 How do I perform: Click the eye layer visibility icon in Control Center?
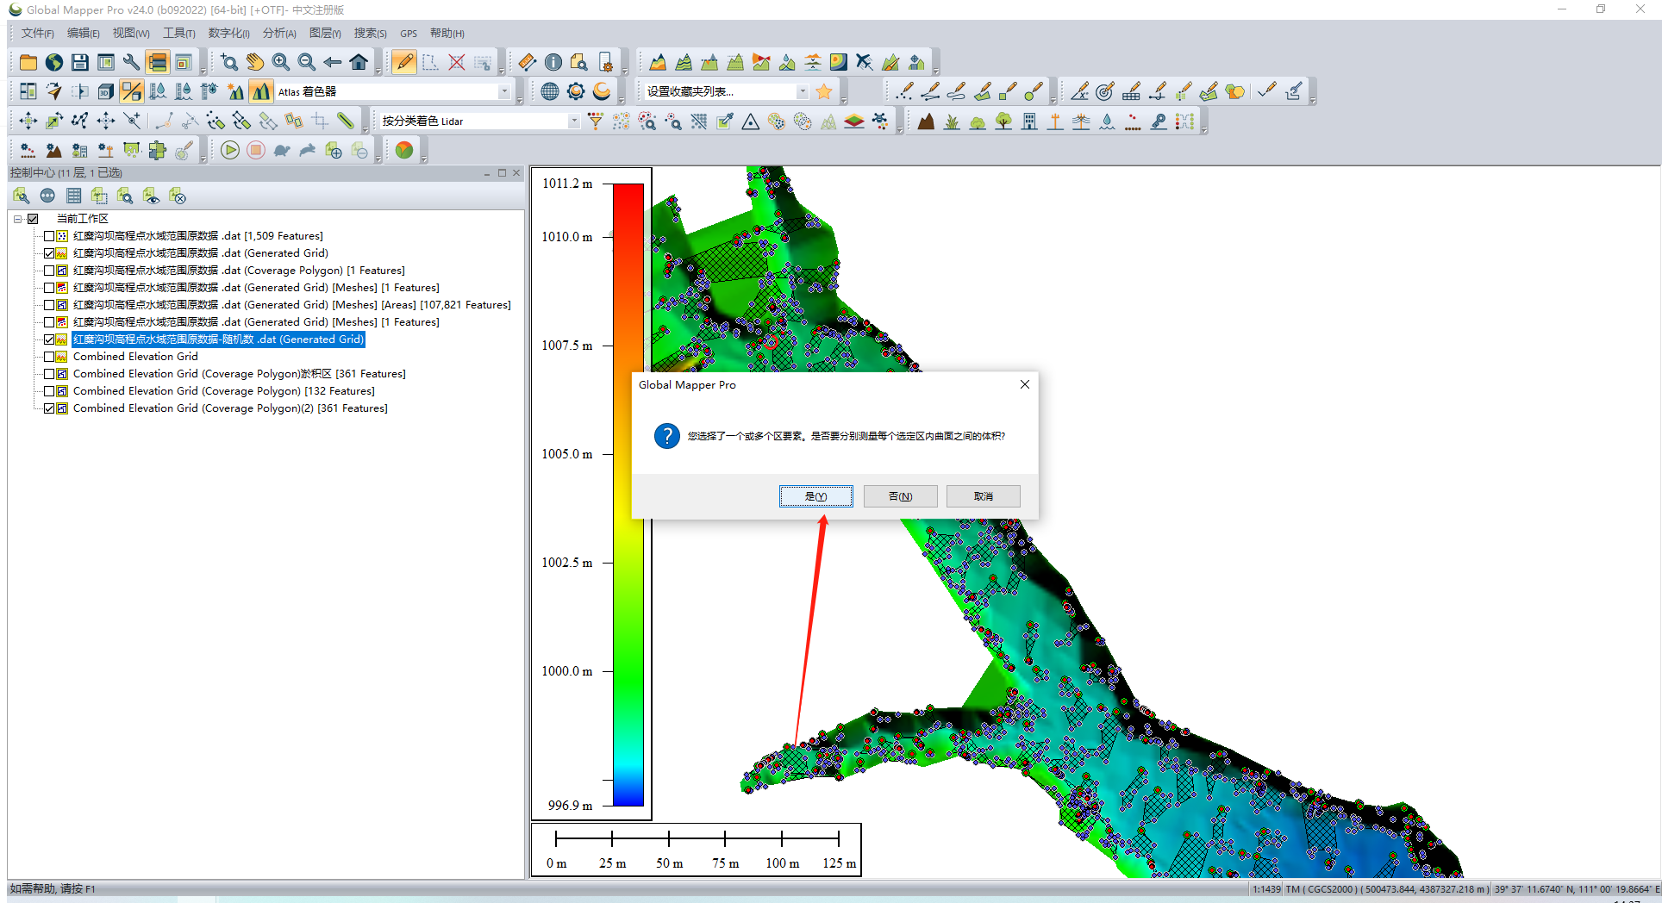click(151, 196)
